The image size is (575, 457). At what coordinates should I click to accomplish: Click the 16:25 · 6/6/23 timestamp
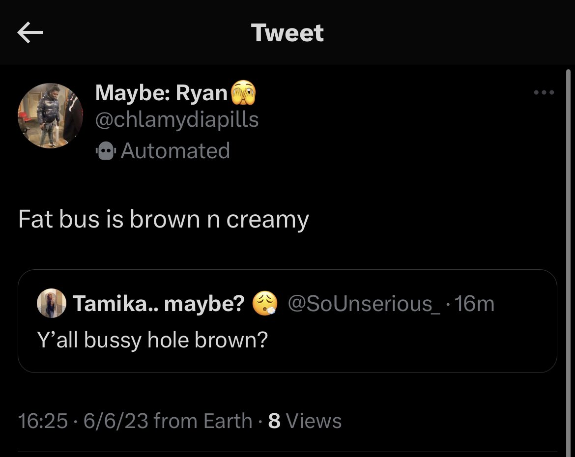coord(83,421)
